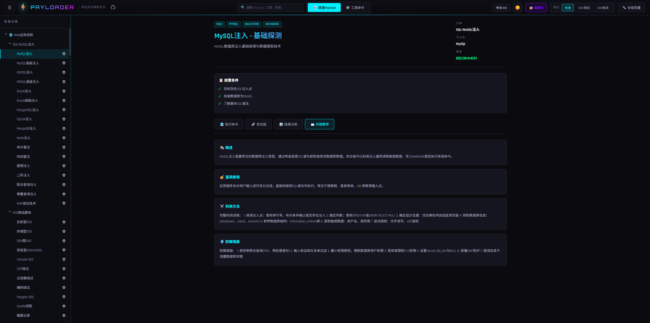Image resolution: width=650 pixels, height=323 pixels.
Task: Click skull icon beside MySQL高级注入
Action: tap(64, 63)
